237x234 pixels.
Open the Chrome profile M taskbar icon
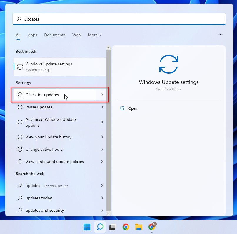tap(152, 226)
